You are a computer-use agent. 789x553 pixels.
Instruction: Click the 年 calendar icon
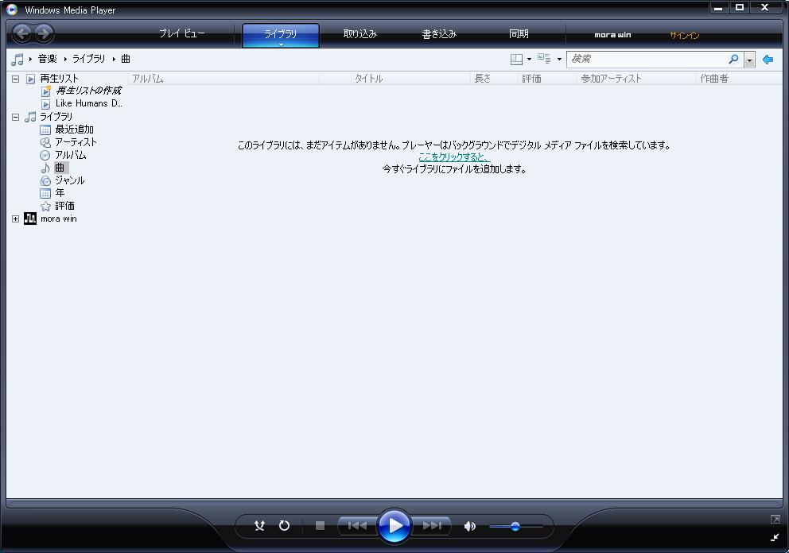(x=45, y=193)
